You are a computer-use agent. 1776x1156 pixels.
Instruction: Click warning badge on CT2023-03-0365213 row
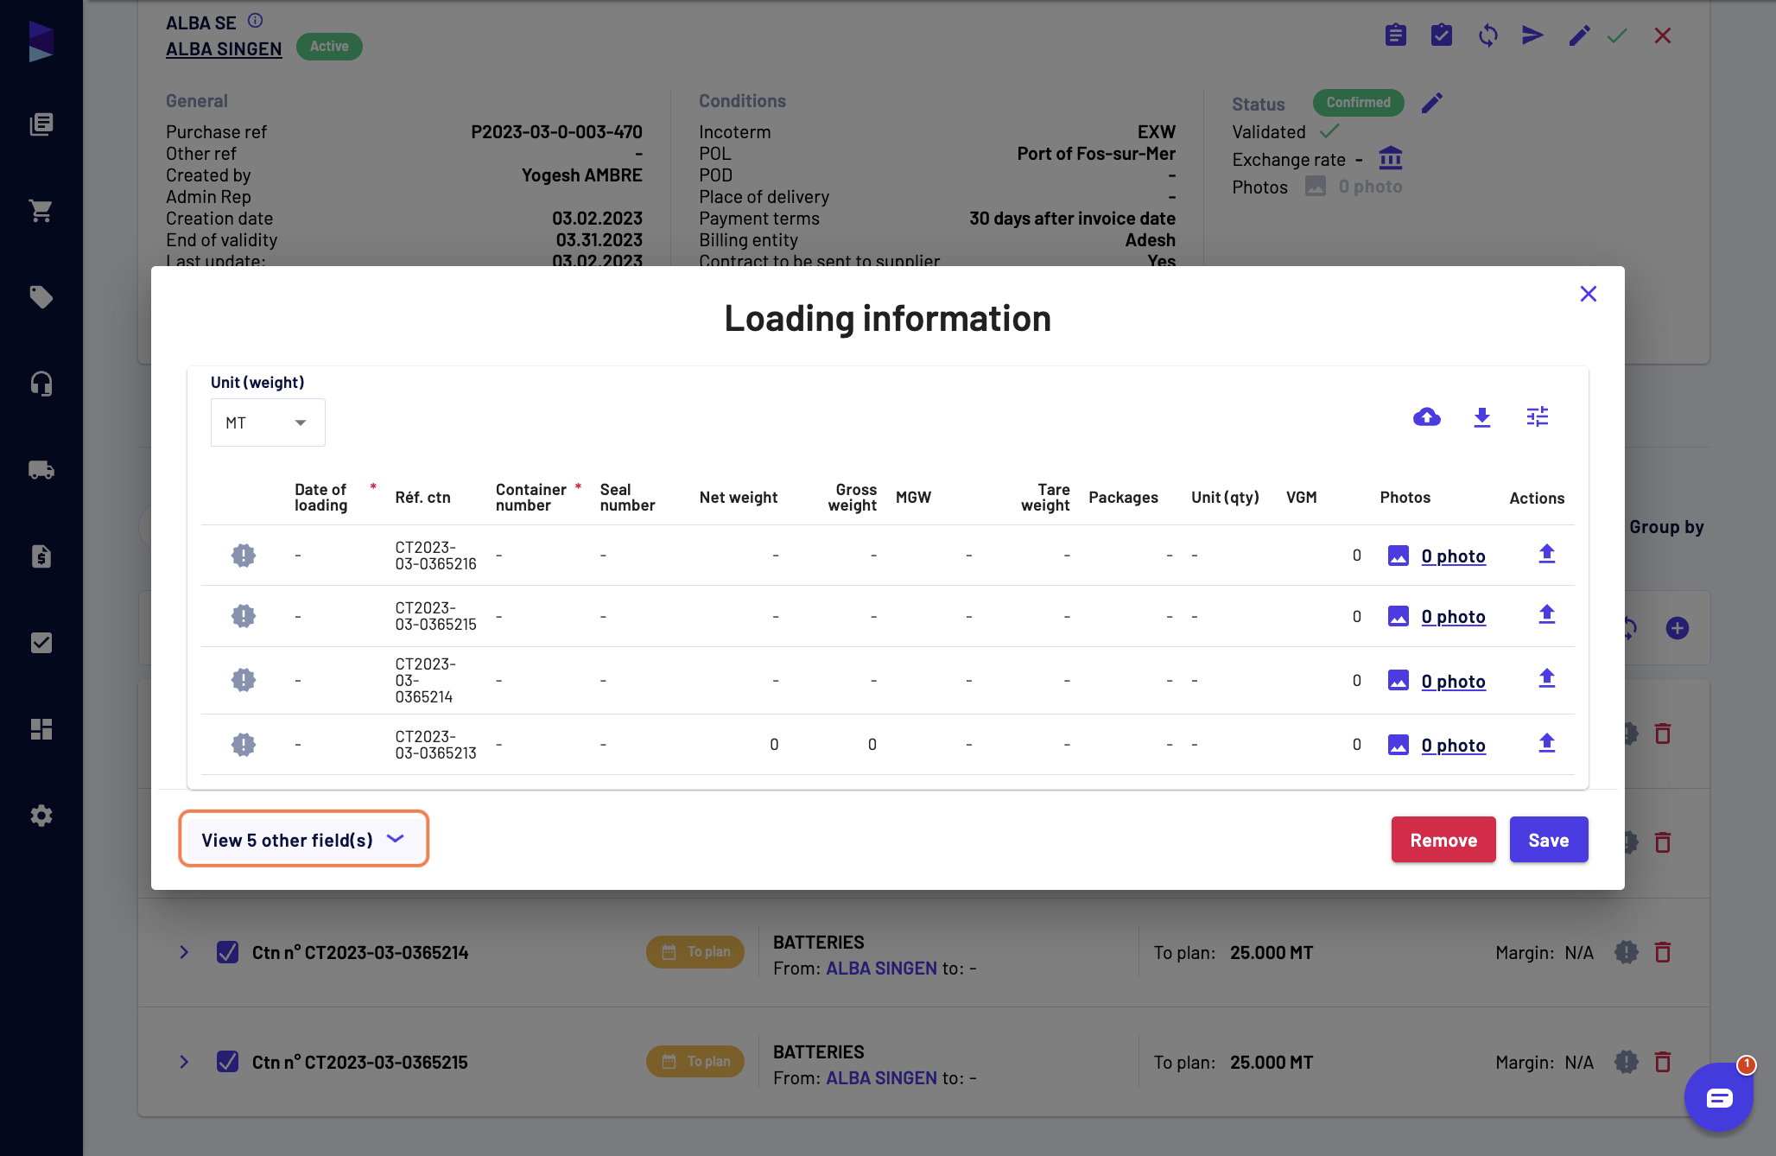click(244, 745)
